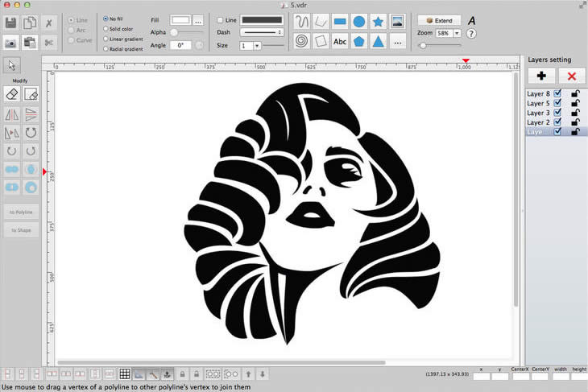Select the blue pentagon shape tool
The image size is (588, 392).
click(x=359, y=41)
